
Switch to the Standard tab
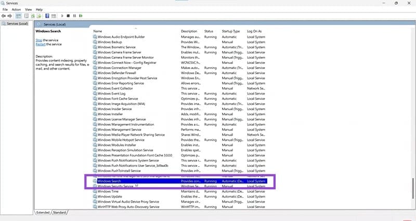coord(59,213)
